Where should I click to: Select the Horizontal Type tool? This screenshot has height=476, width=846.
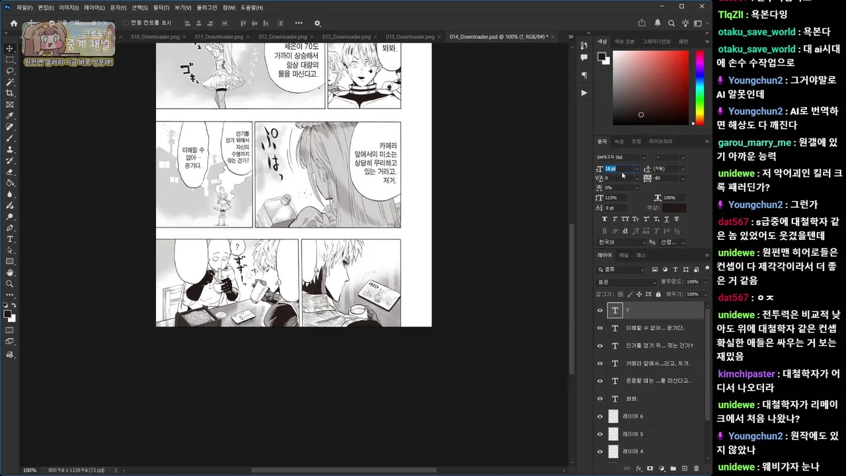coord(10,239)
